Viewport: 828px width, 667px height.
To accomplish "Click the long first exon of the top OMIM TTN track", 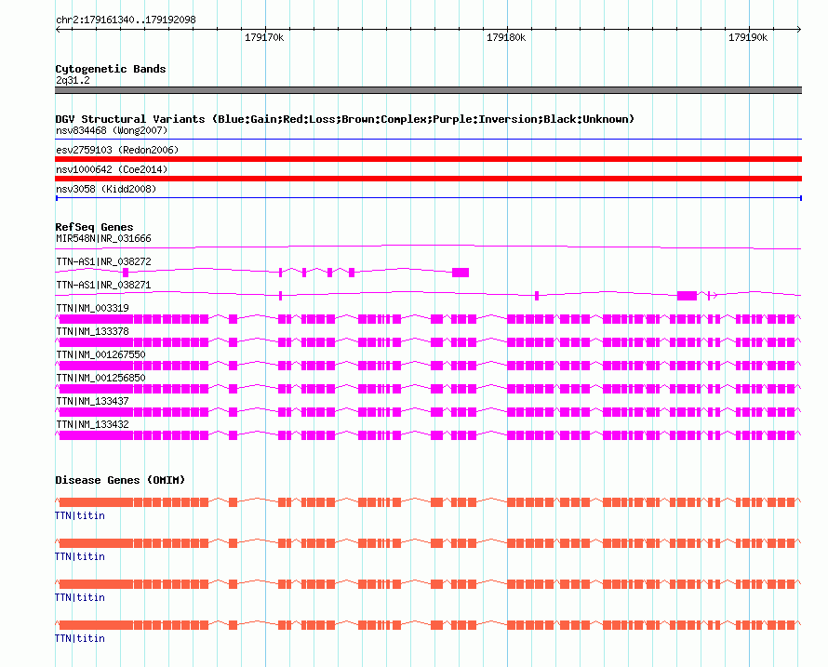I will (x=96, y=502).
